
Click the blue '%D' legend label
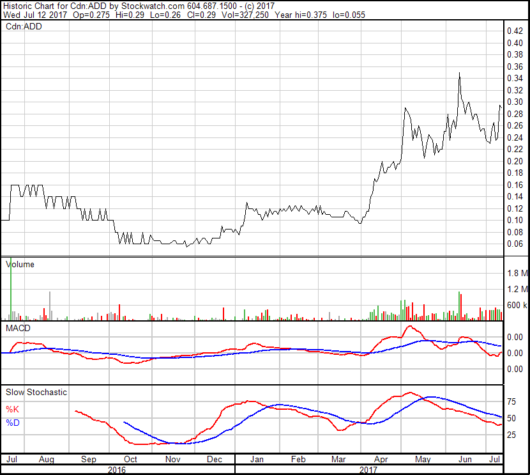pyautogui.click(x=13, y=423)
